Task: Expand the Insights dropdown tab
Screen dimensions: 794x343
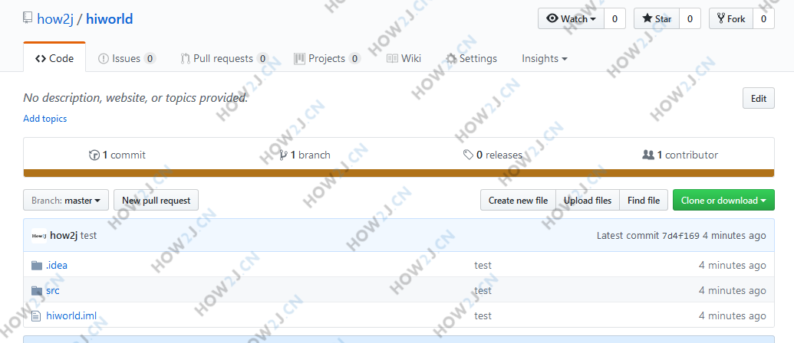Action: click(545, 59)
